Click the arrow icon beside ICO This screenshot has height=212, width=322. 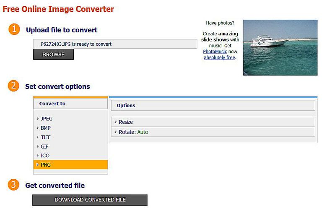pos(38,155)
